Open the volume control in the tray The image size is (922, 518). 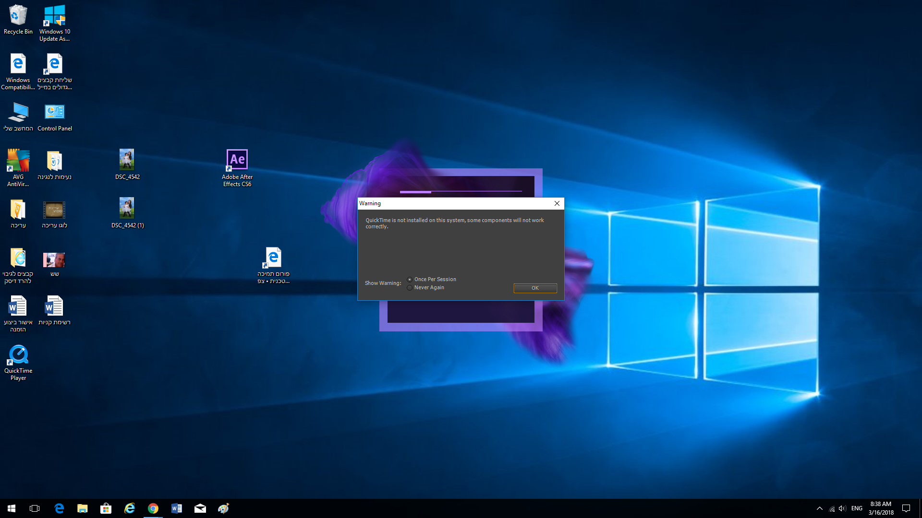tap(842, 508)
